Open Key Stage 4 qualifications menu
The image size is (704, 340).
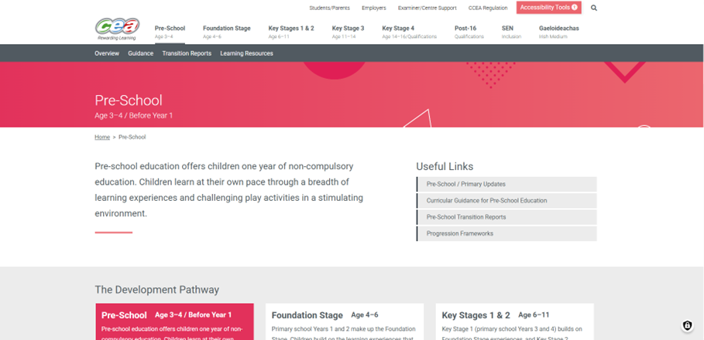pos(409,32)
